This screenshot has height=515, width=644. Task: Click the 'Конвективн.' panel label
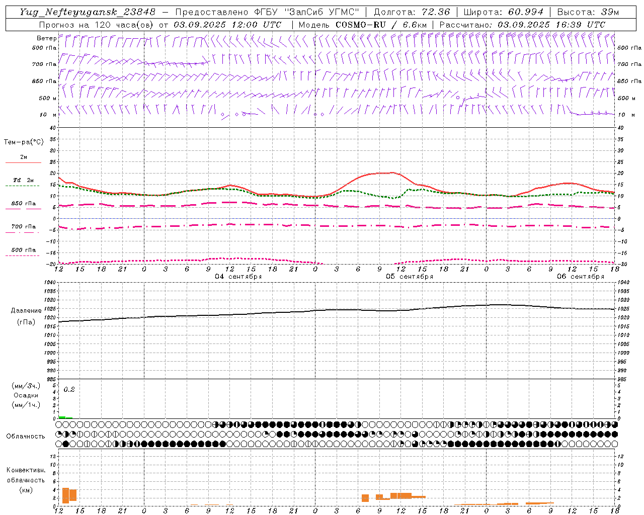click(26, 470)
